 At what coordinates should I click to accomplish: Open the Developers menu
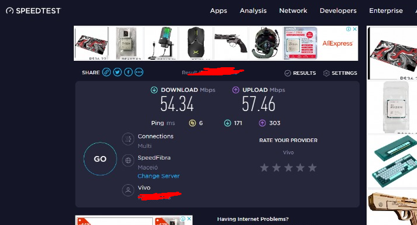(338, 11)
